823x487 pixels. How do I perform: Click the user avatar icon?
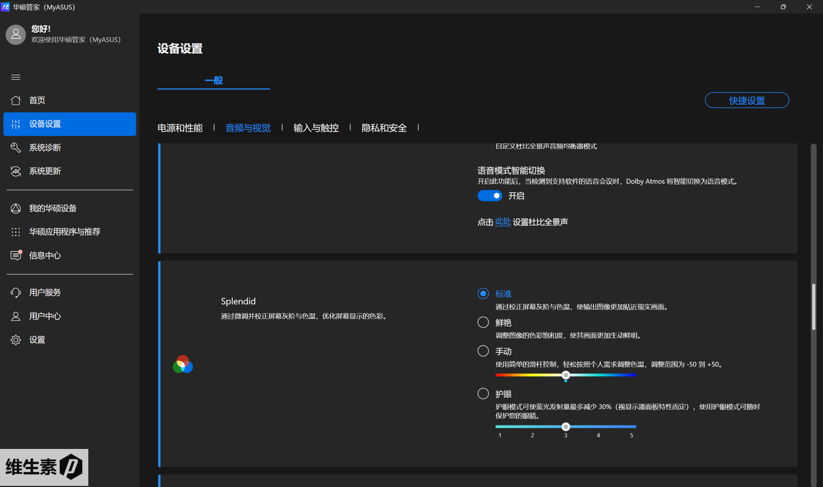(x=15, y=34)
